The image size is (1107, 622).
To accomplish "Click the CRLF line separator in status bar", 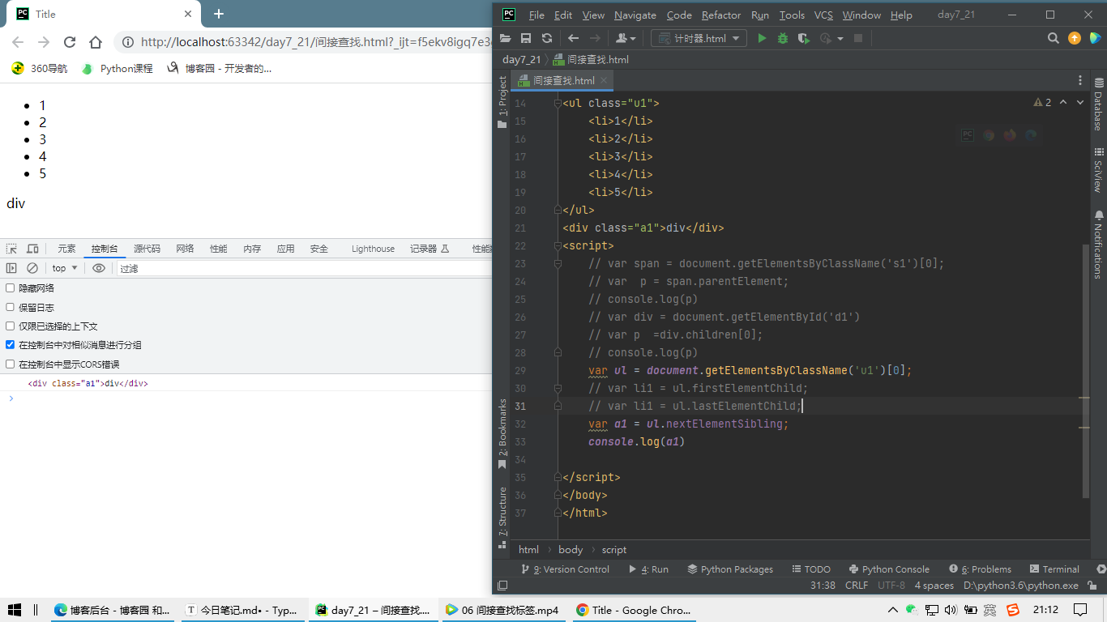I will 857,586.
